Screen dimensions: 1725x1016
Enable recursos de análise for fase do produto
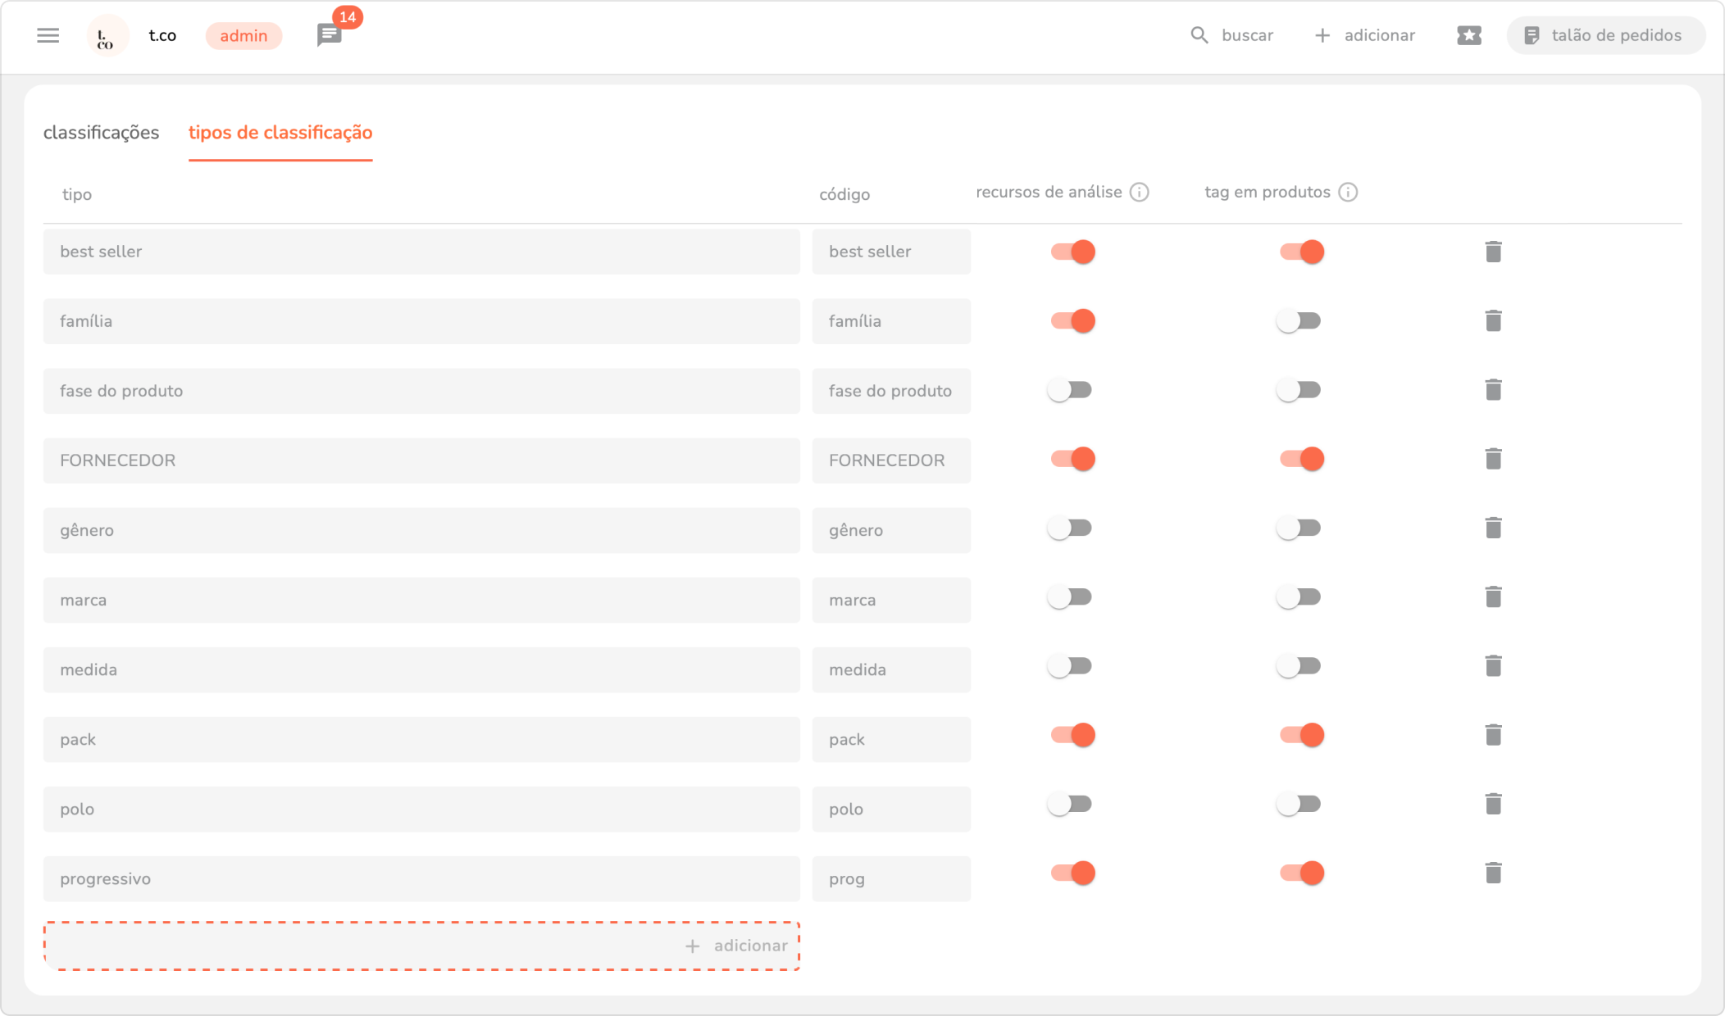1070,390
